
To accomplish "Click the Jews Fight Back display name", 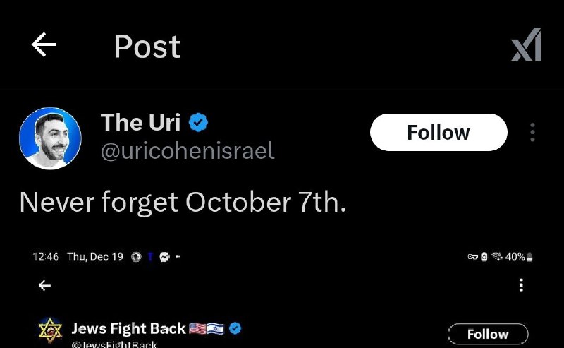I will (x=128, y=328).
